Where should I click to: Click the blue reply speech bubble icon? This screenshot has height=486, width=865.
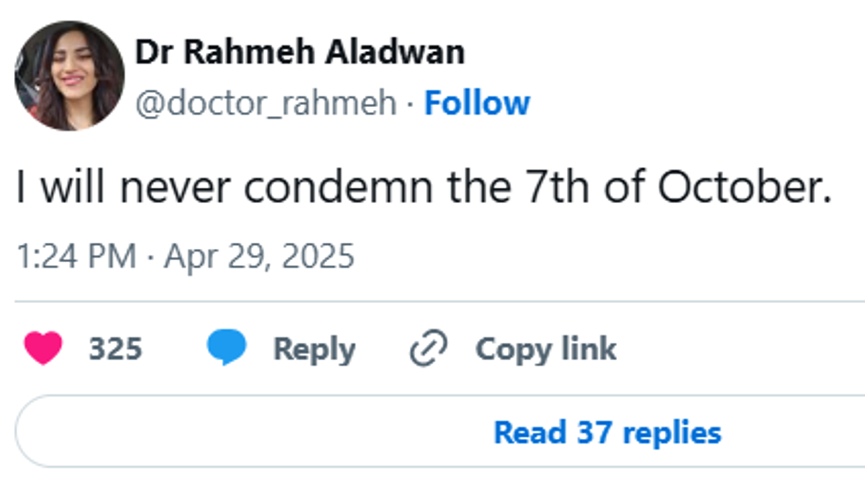pos(226,348)
